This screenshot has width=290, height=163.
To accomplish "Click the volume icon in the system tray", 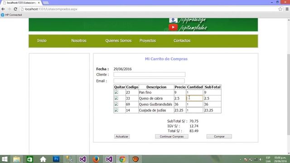I will [261, 159].
